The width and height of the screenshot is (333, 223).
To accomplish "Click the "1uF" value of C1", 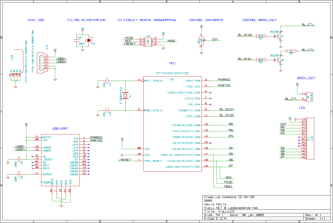I will tap(92, 44).
